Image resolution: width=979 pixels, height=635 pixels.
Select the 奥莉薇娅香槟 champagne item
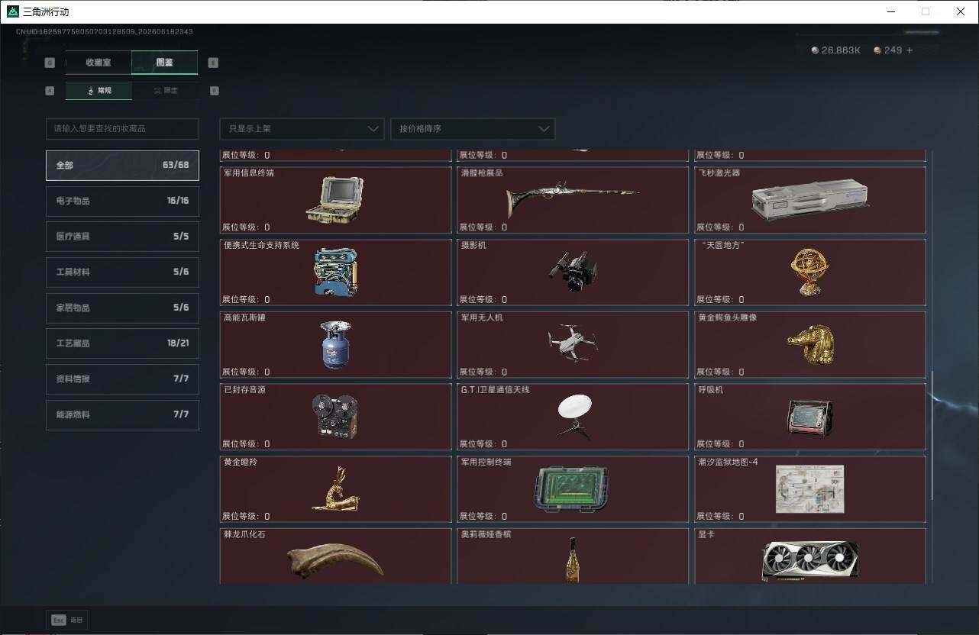[x=573, y=556]
